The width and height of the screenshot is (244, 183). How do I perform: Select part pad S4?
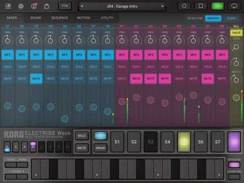tap(167, 142)
